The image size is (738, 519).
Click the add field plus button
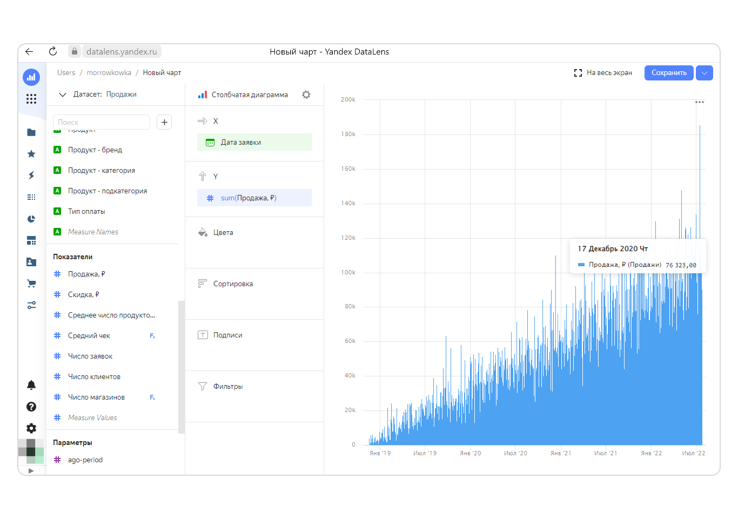[x=164, y=122]
